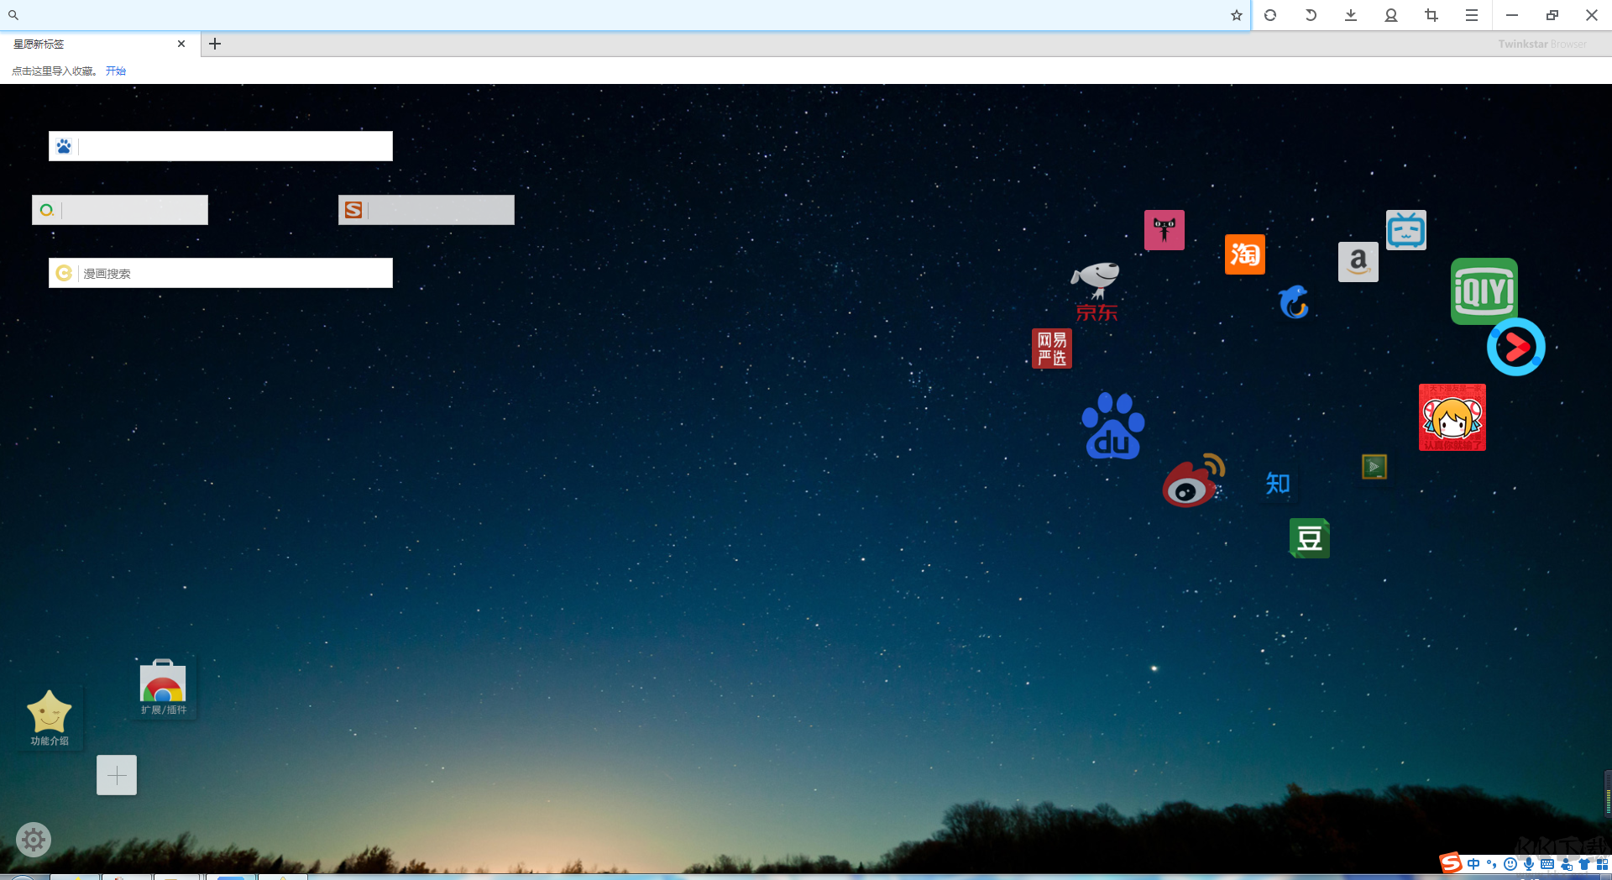Click the 开始 link to import bookmarks
1612x880 pixels.
(116, 71)
